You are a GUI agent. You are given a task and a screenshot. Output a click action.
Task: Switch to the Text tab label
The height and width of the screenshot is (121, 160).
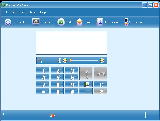point(88,22)
